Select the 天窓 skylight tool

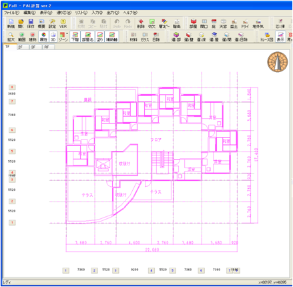(223, 23)
